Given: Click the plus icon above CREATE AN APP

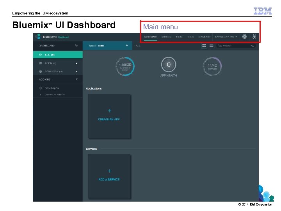Looking at the screenshot, I should point(110,111).
